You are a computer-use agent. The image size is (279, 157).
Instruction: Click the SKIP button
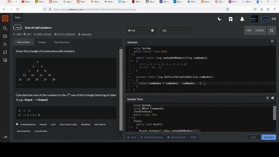pos(132,137)
